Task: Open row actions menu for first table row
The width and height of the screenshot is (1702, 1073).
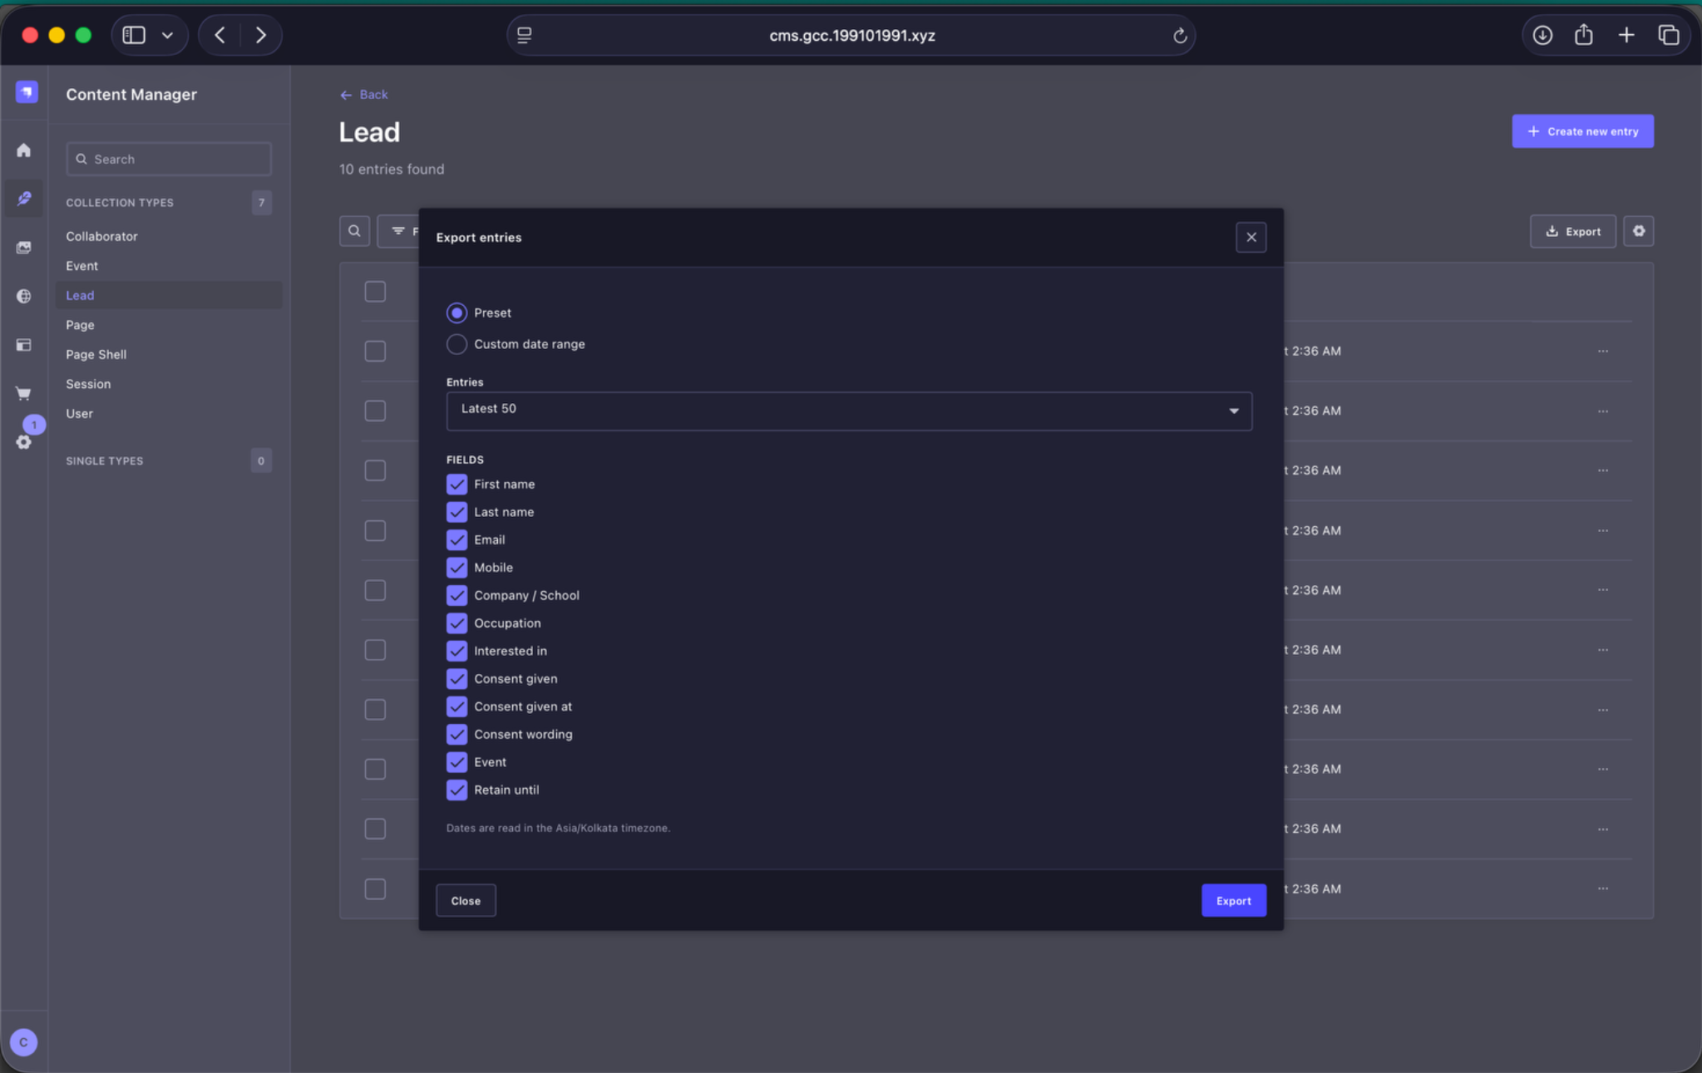Action: pyautogui.click(x=1602, y=351)
